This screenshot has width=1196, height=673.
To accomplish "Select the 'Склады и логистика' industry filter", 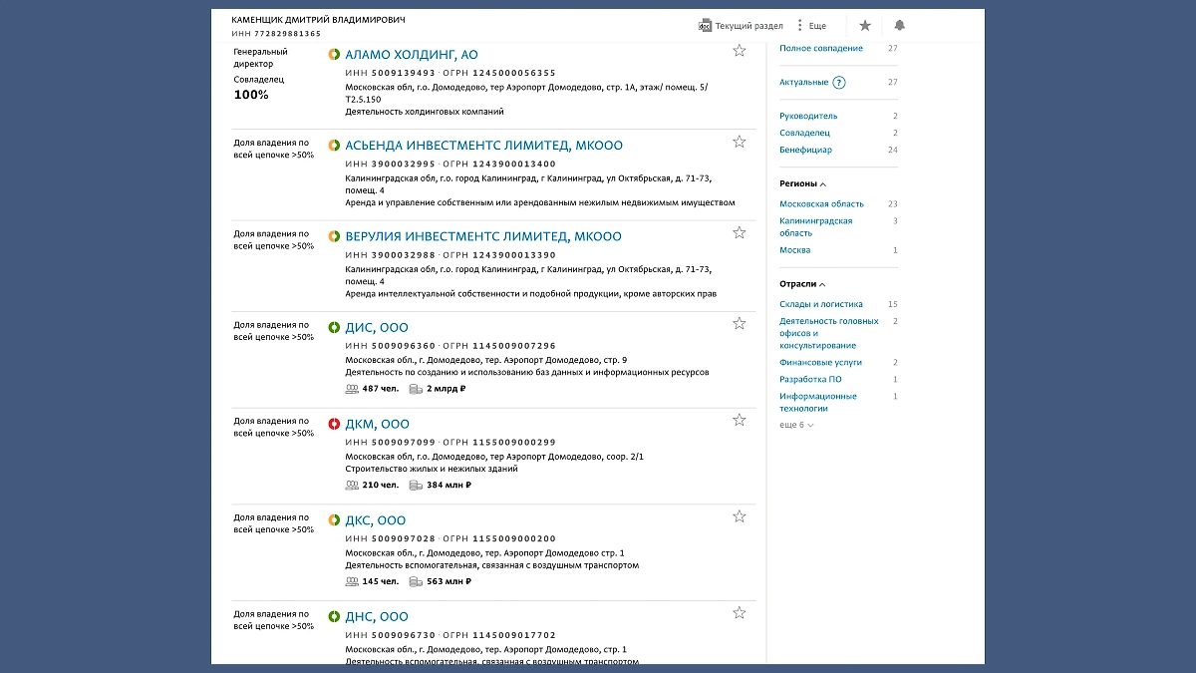I will [x=820, y=304].
